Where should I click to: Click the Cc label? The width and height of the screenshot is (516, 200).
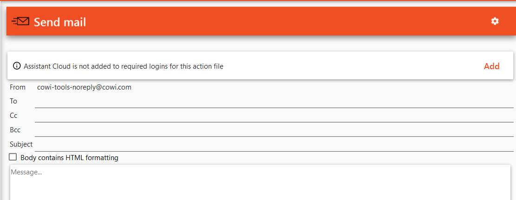[x=13, y=116]
